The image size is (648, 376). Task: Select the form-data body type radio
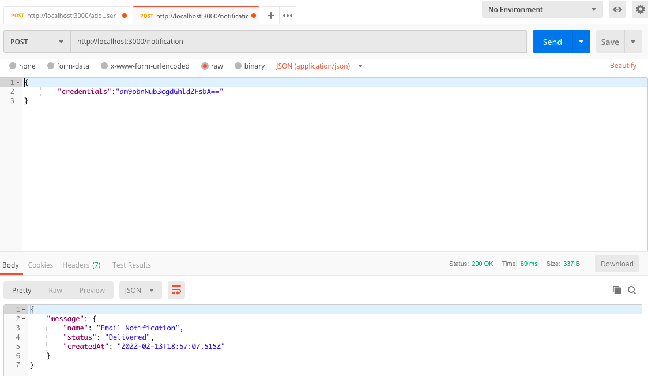tap(51, 66)
